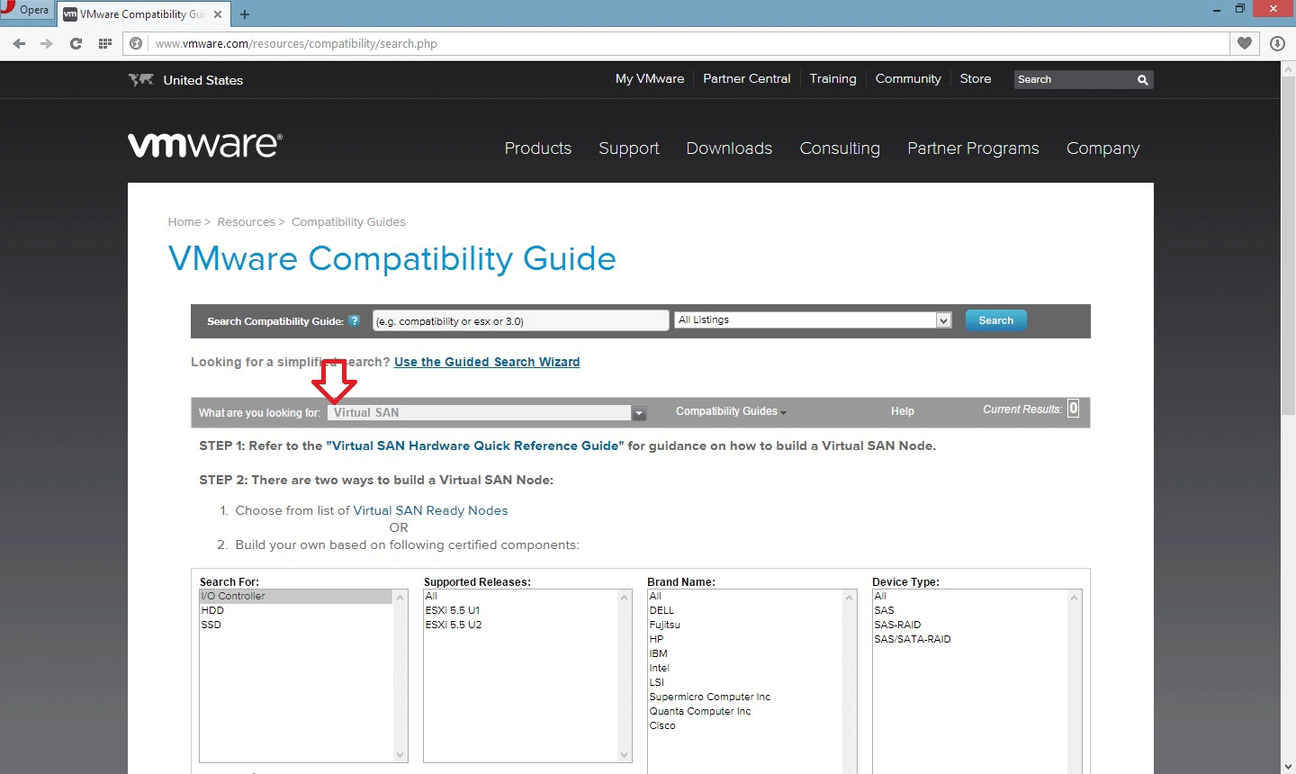Click the top site Search field

coord(1075,80)
